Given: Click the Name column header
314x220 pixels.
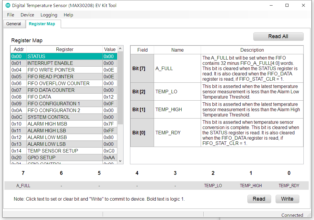Looking at the screenshot, I should (x=178, y=50).
